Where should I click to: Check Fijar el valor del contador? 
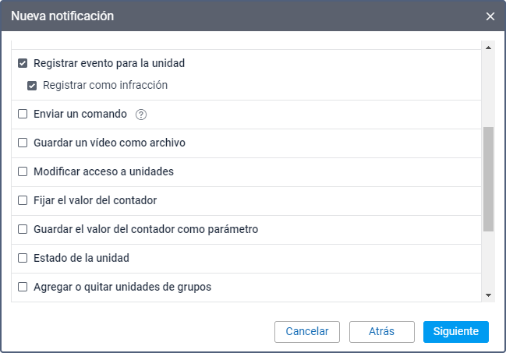(23, 200)
